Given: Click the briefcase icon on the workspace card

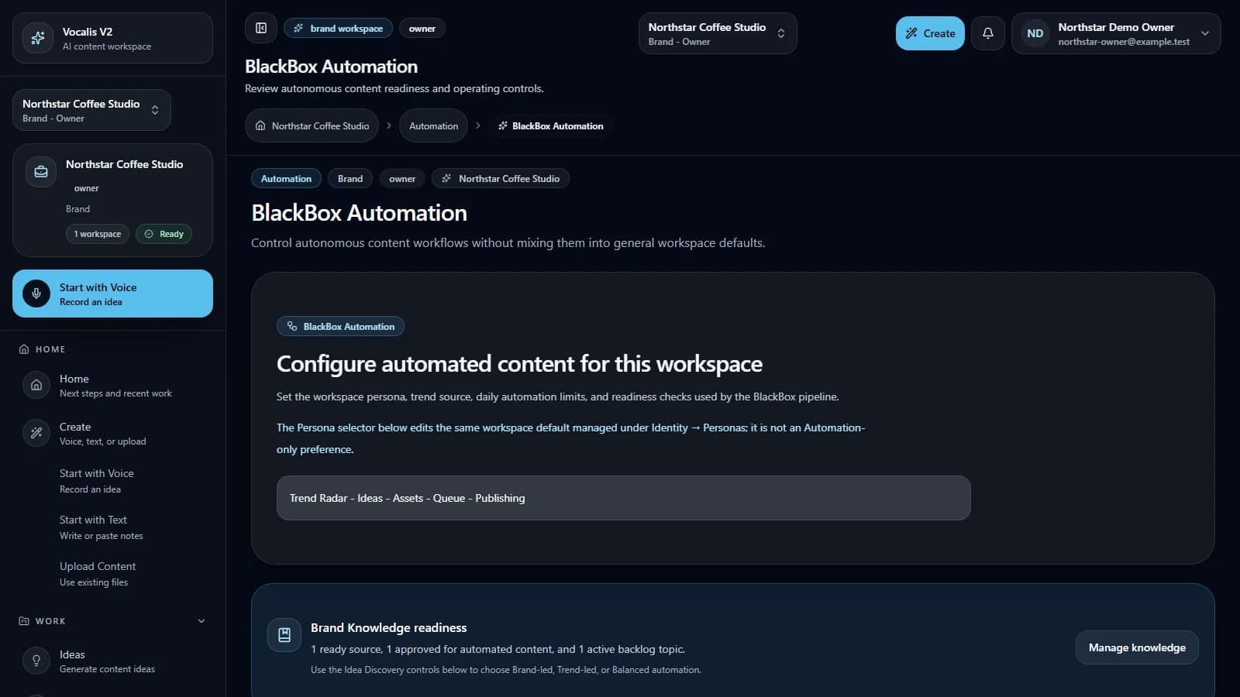Looking at the screenshot, I should click(41, 172).
